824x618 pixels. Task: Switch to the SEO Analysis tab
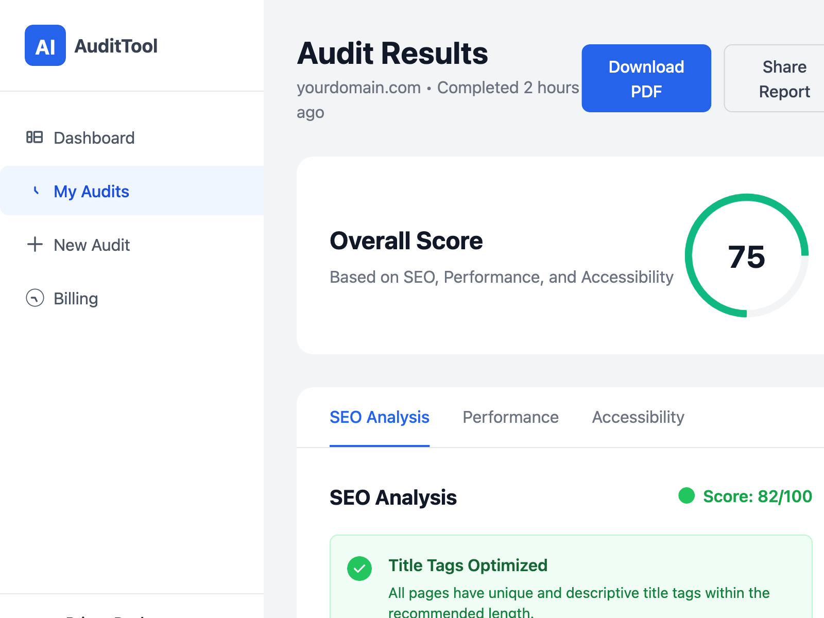tap(379, 417)
